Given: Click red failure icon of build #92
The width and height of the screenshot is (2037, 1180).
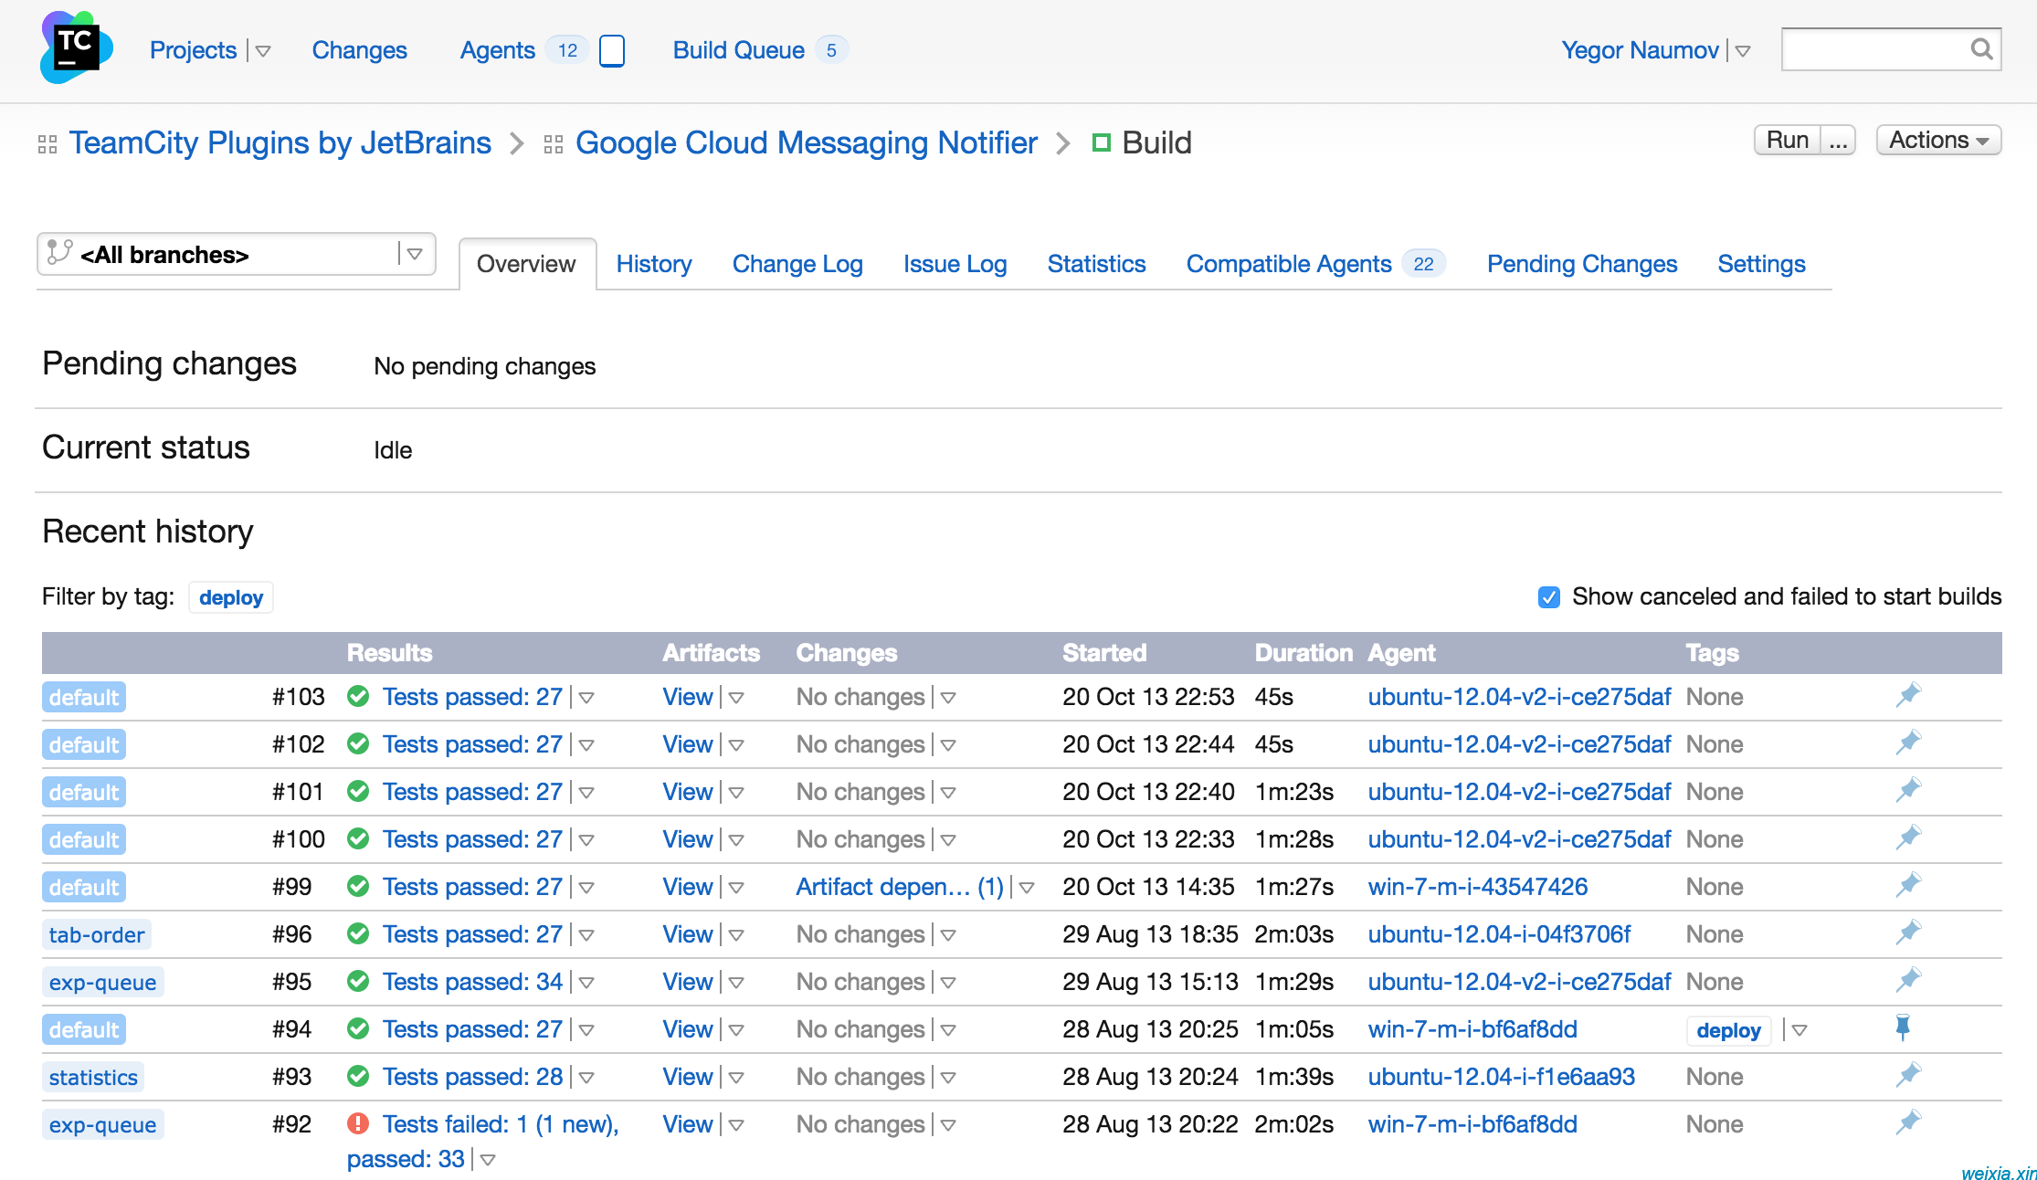Looking at the screenshot, I should click(x=358, y=1123).
